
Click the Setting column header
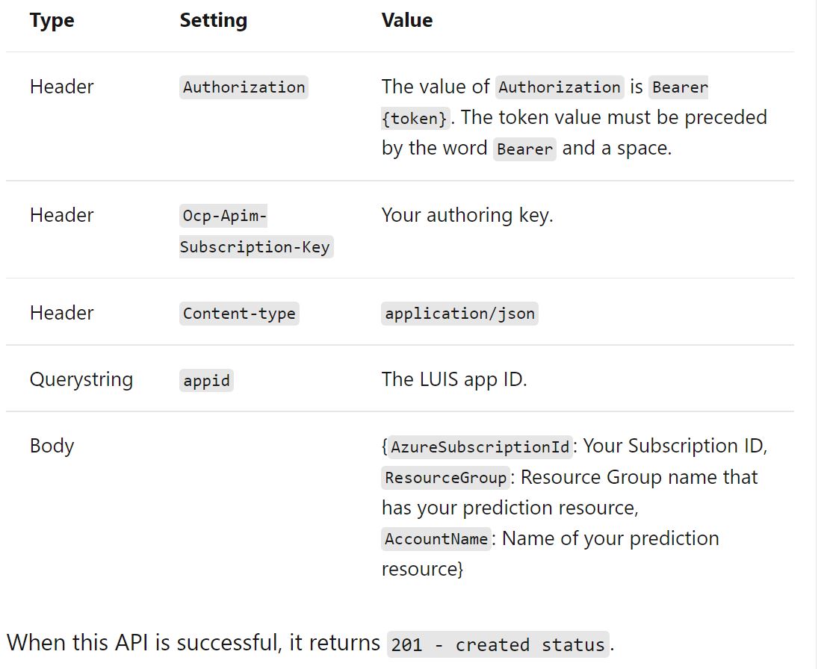click(x=213, y=20)
